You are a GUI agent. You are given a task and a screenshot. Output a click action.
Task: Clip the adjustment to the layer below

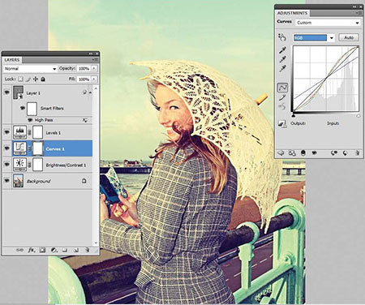303,153
